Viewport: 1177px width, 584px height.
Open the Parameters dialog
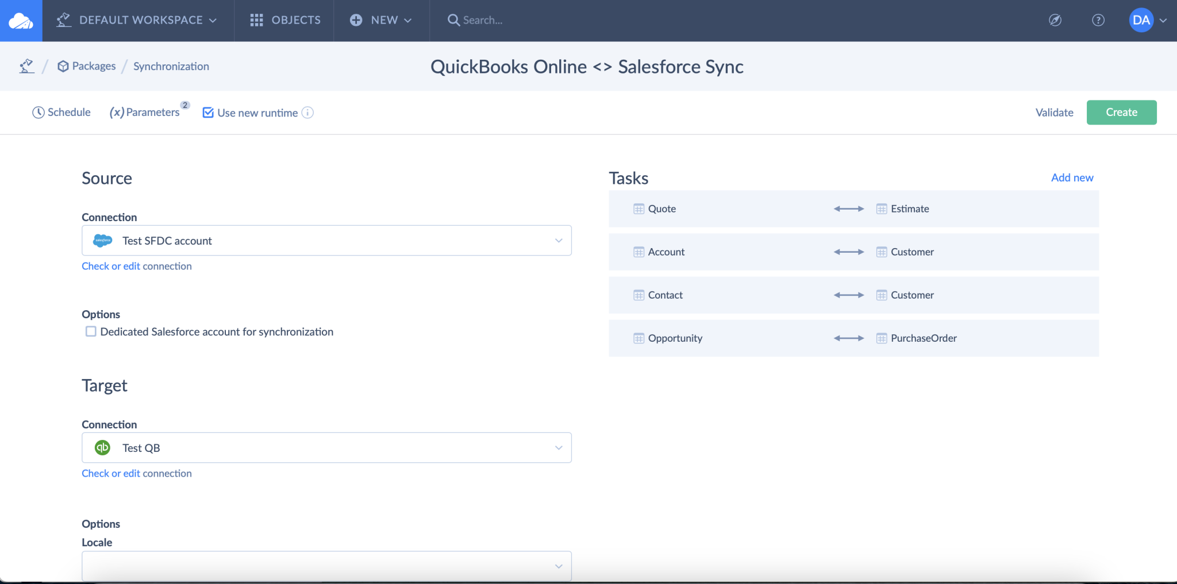(145, 112)
